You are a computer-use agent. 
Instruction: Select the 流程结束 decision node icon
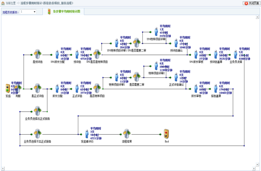pyautogui.click(x=127, y=134)
